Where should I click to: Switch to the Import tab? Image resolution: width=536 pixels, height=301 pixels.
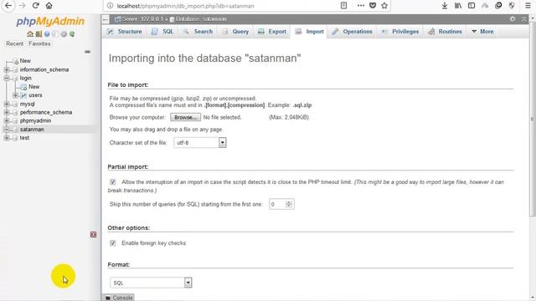(x=309, y=32)
